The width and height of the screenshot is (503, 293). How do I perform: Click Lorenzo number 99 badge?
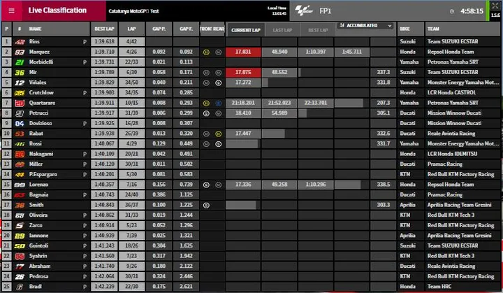point(20,185)
